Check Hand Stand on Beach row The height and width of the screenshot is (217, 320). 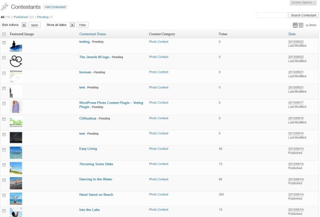pos(4,195)
